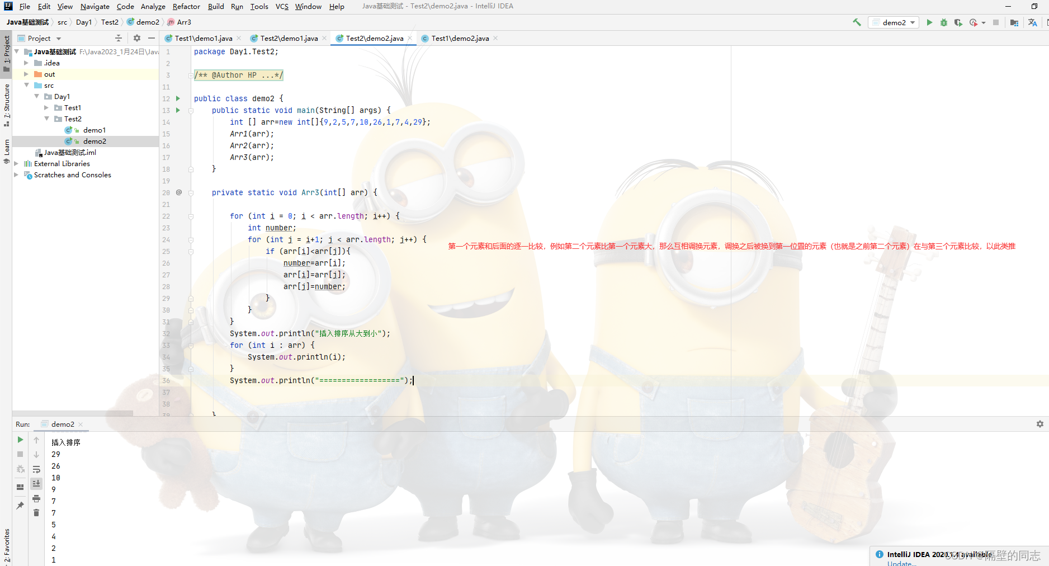Toggle soft-wrap in the console output

36,469
